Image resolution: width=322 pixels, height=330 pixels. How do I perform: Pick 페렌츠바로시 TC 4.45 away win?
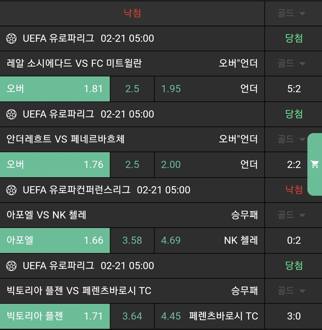209,316
